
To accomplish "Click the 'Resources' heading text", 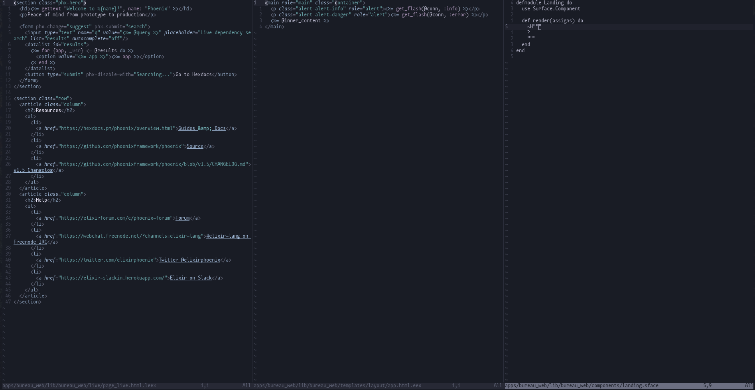I will coord(48,110).
